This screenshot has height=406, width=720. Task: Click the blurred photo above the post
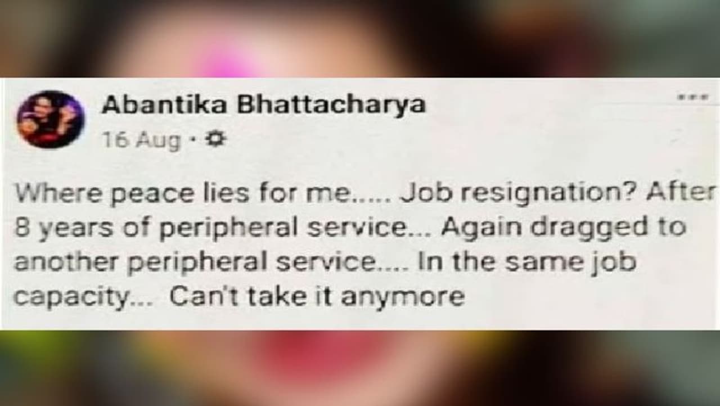360,38
